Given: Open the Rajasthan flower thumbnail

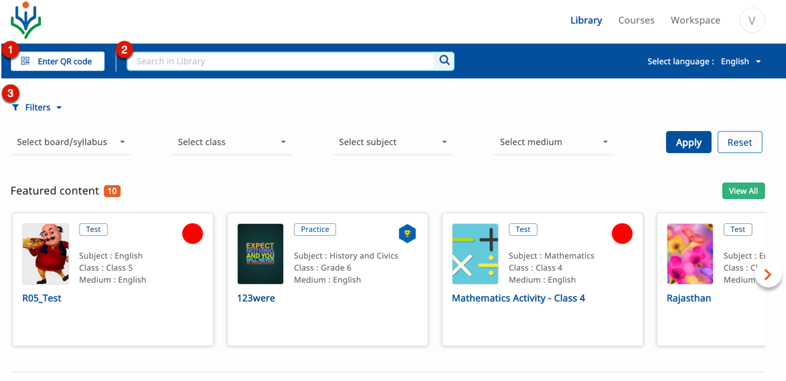Looking at the screenshot, I should (690, 254).
